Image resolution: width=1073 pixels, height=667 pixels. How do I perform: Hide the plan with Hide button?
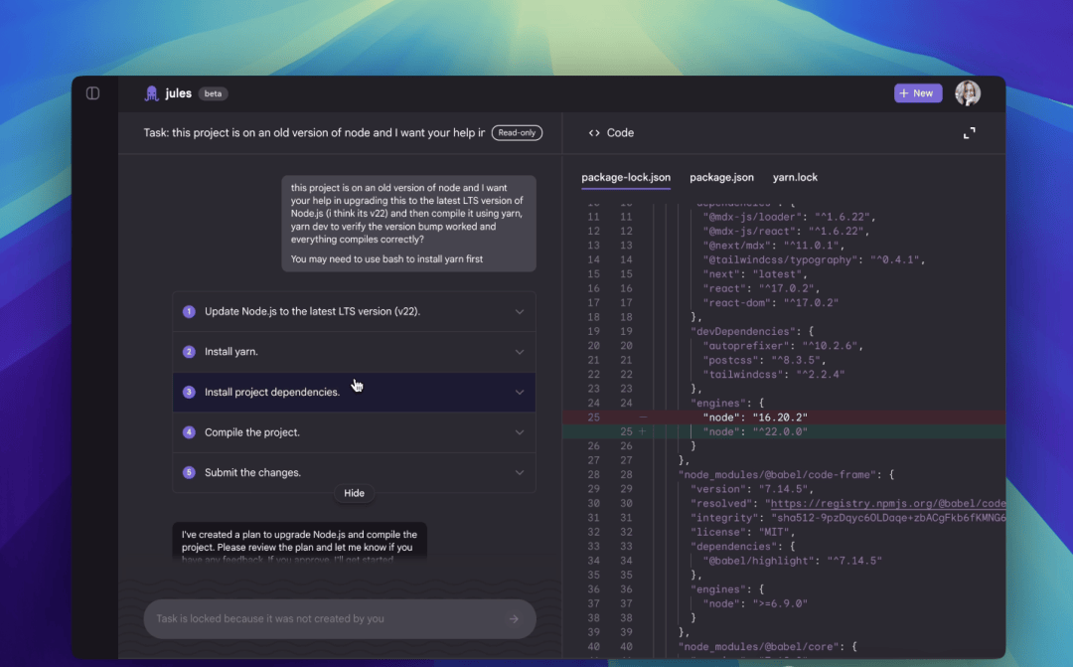(354, 493)
